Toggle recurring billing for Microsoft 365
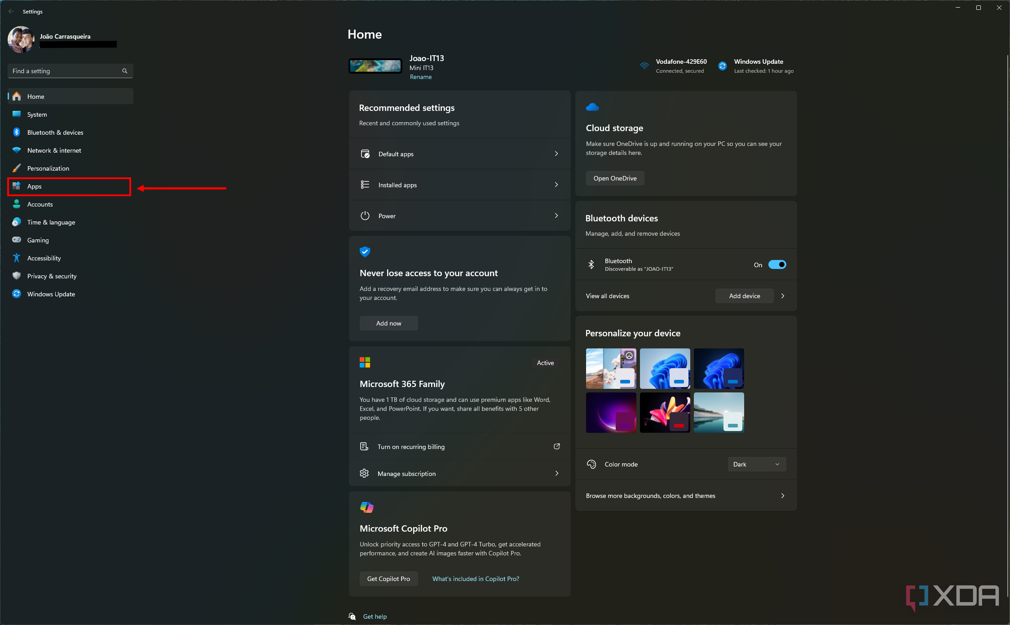This screenshot has height=625, width=1010. 459,446
